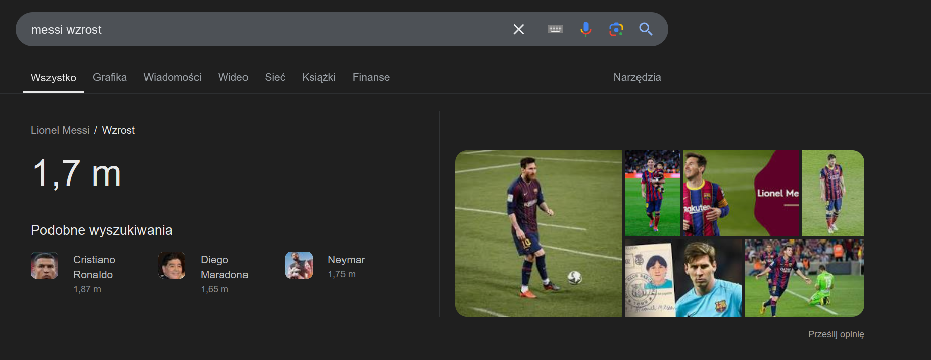Go to the Książki tab

pyautogui.click(x=319, y=77)
